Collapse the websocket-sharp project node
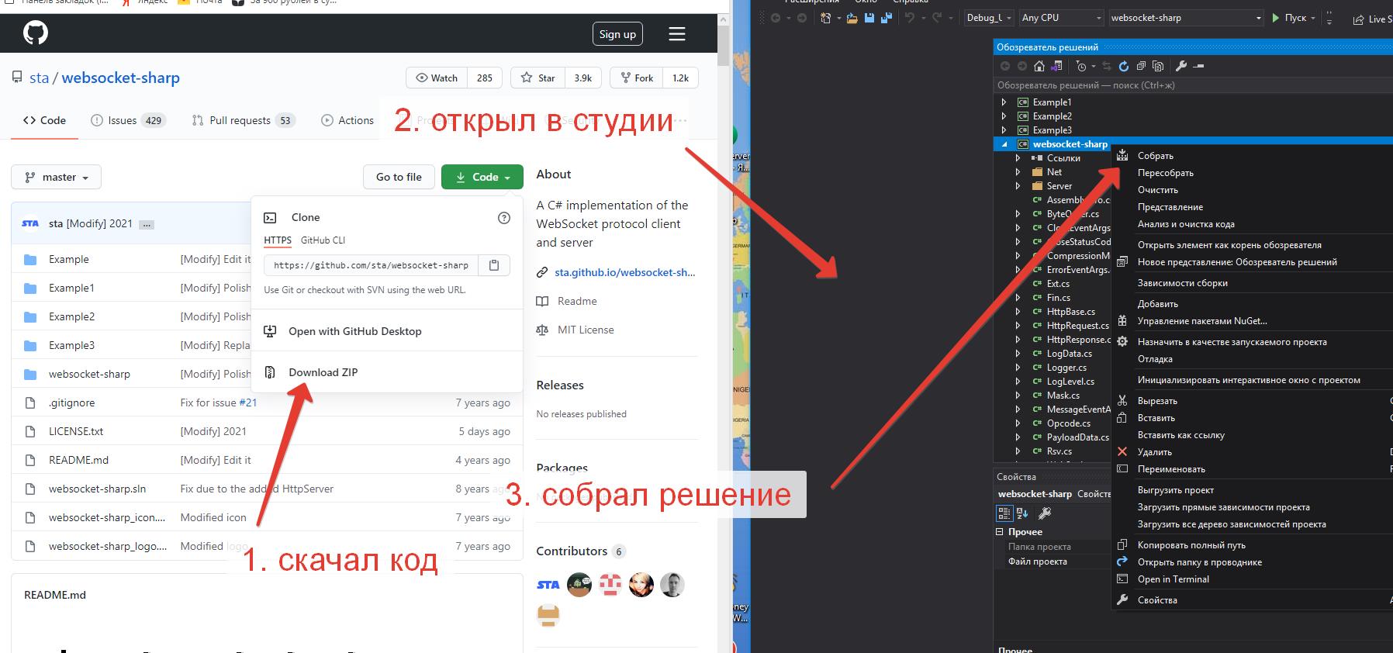This screenshot has height=653, width=1393. (1004, 144)
